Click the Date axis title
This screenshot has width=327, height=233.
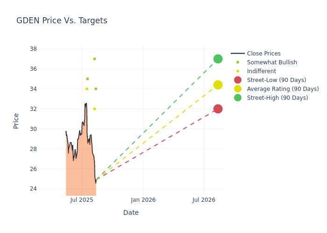click(x=131, y=213)
